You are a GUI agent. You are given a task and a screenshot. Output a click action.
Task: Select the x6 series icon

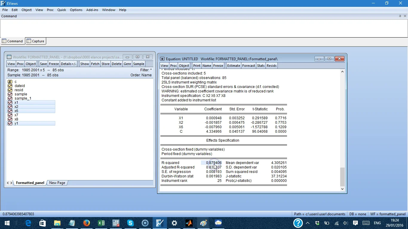(x=10, y=111)
